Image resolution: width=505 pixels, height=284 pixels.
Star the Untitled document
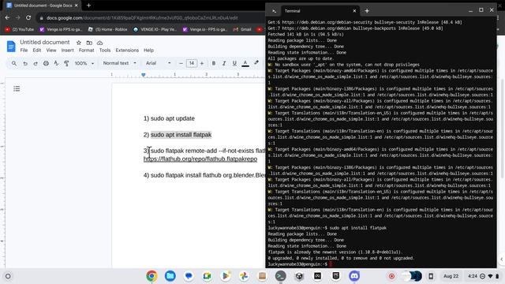pyautogui.click(x=79, y=43)
